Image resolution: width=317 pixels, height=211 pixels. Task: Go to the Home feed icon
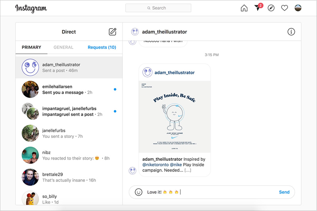click(x=244, y=8)
